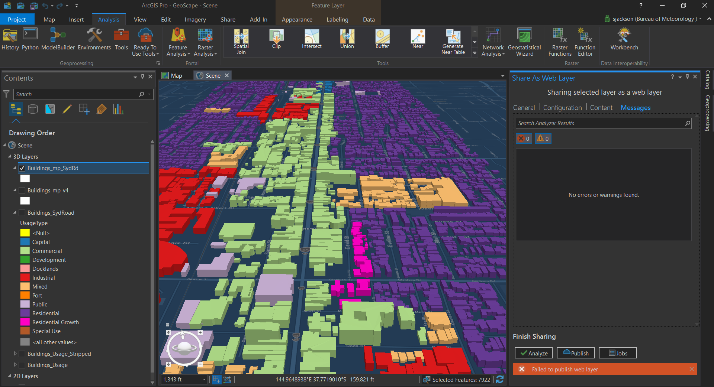Screen dimensions: 714x387
Task: Switch Contents to List By Snapping
Action: point(84,109)
